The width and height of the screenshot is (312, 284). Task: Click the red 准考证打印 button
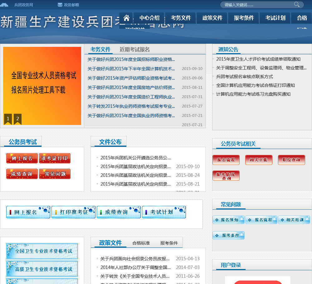(x=55, y=158)
